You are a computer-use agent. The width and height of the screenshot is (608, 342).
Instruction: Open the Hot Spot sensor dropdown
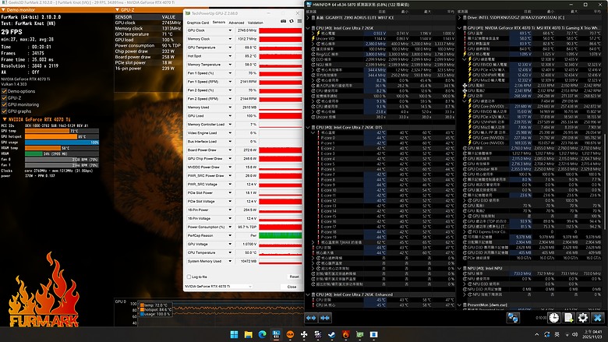tap(230, 56)
